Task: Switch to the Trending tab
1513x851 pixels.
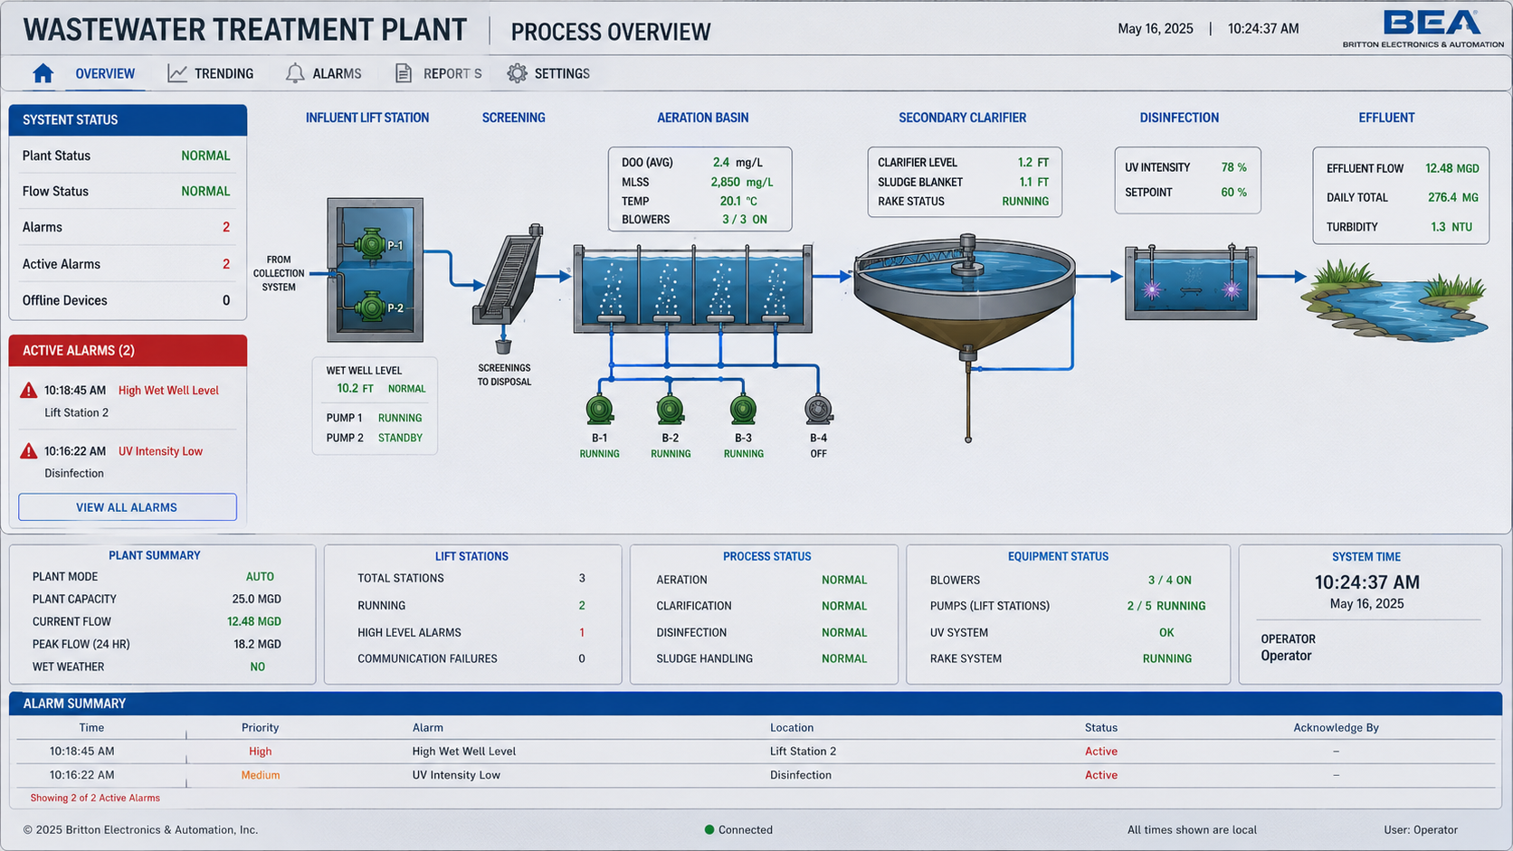Action: click(x=224, y=73)
